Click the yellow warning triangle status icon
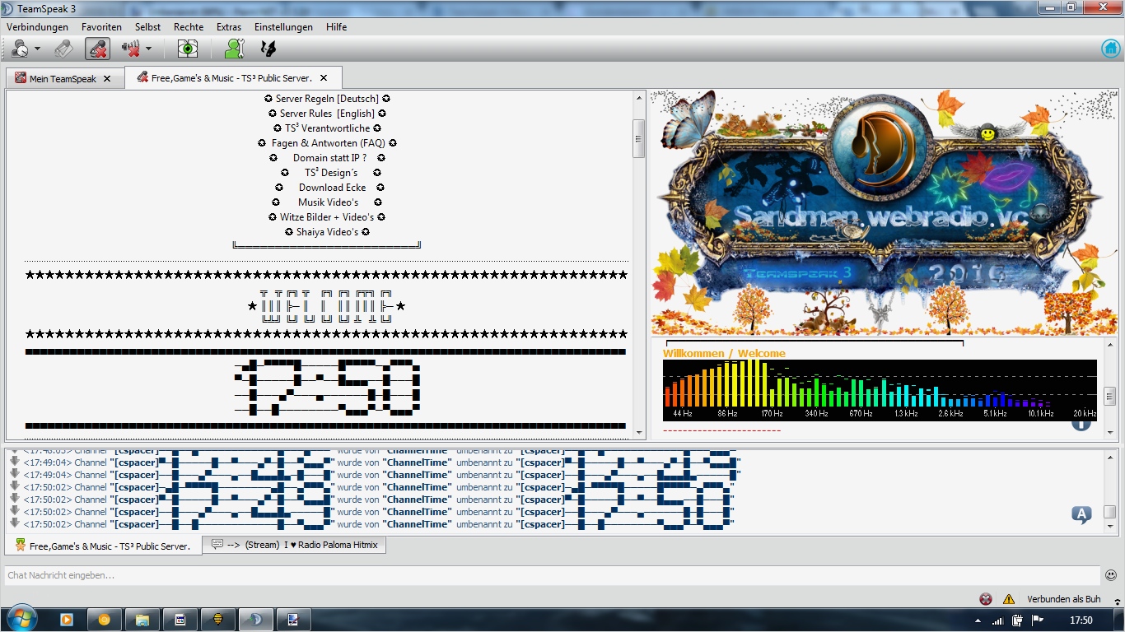 (1009, 599)
